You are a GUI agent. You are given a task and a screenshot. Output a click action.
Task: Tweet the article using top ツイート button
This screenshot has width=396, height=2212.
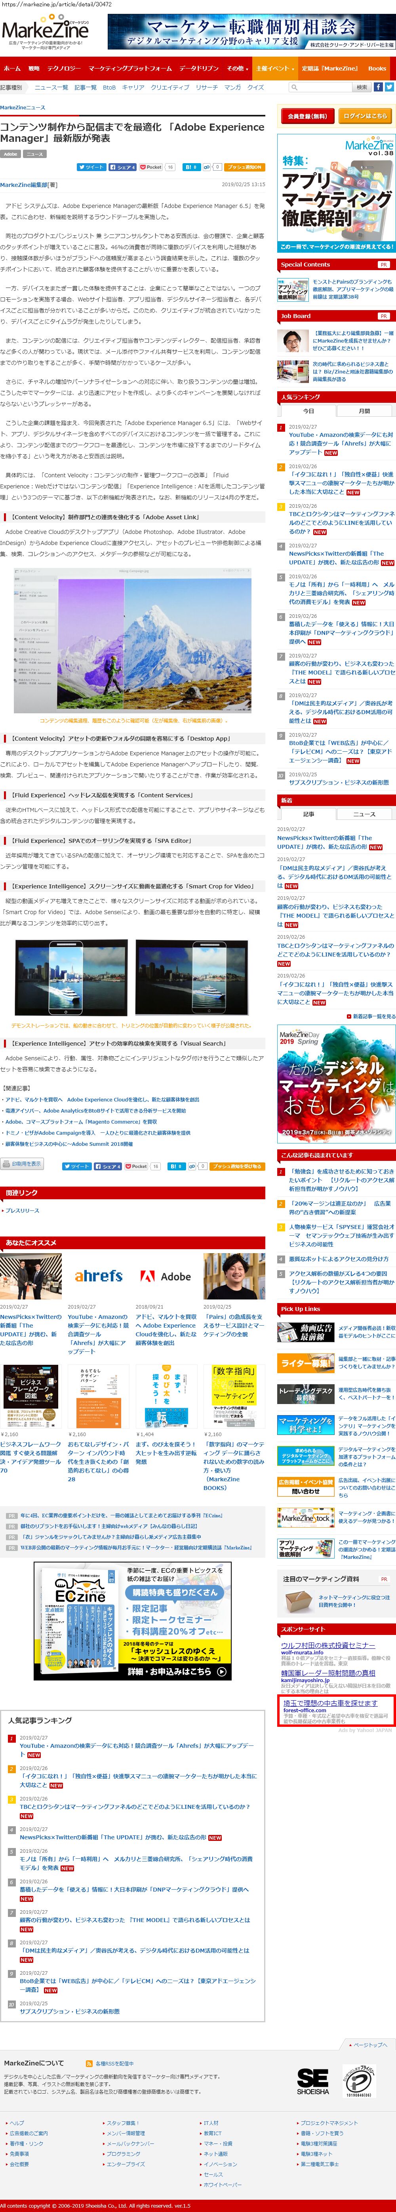click(x=91, y=168)
